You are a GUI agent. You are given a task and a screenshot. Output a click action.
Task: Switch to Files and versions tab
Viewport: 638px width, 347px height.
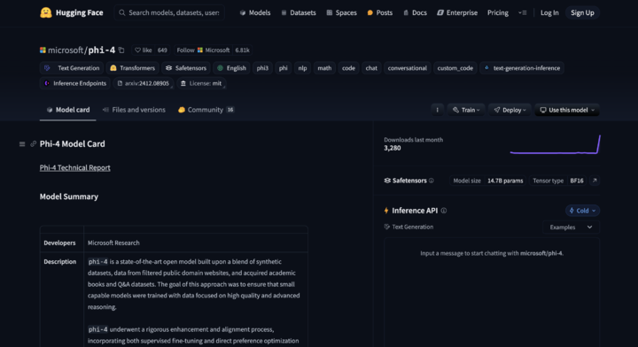point(134,110)
